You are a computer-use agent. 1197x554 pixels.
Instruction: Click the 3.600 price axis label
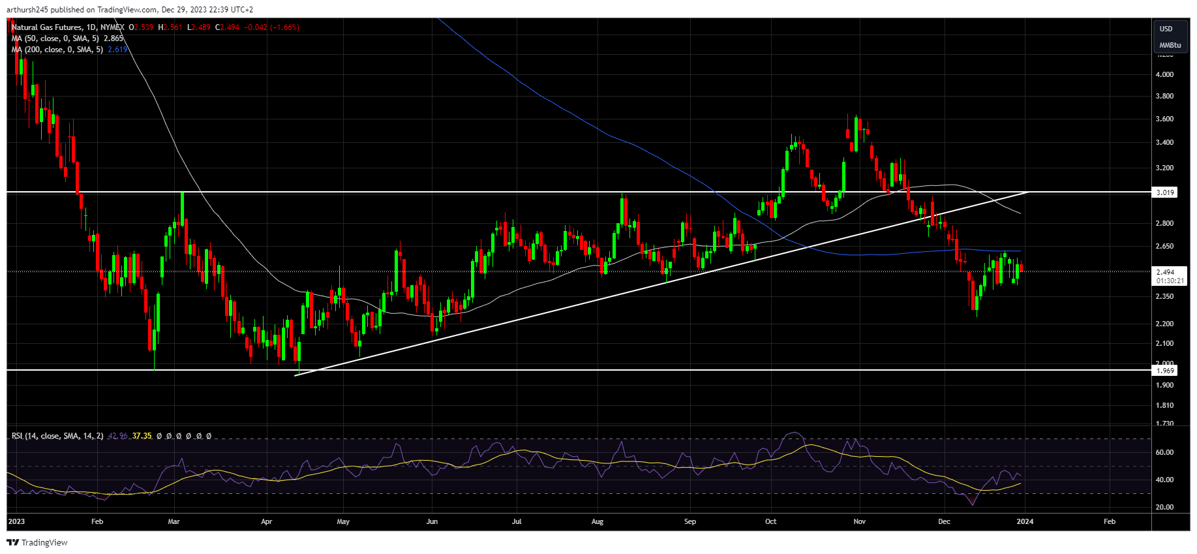tap(1164, 119)
